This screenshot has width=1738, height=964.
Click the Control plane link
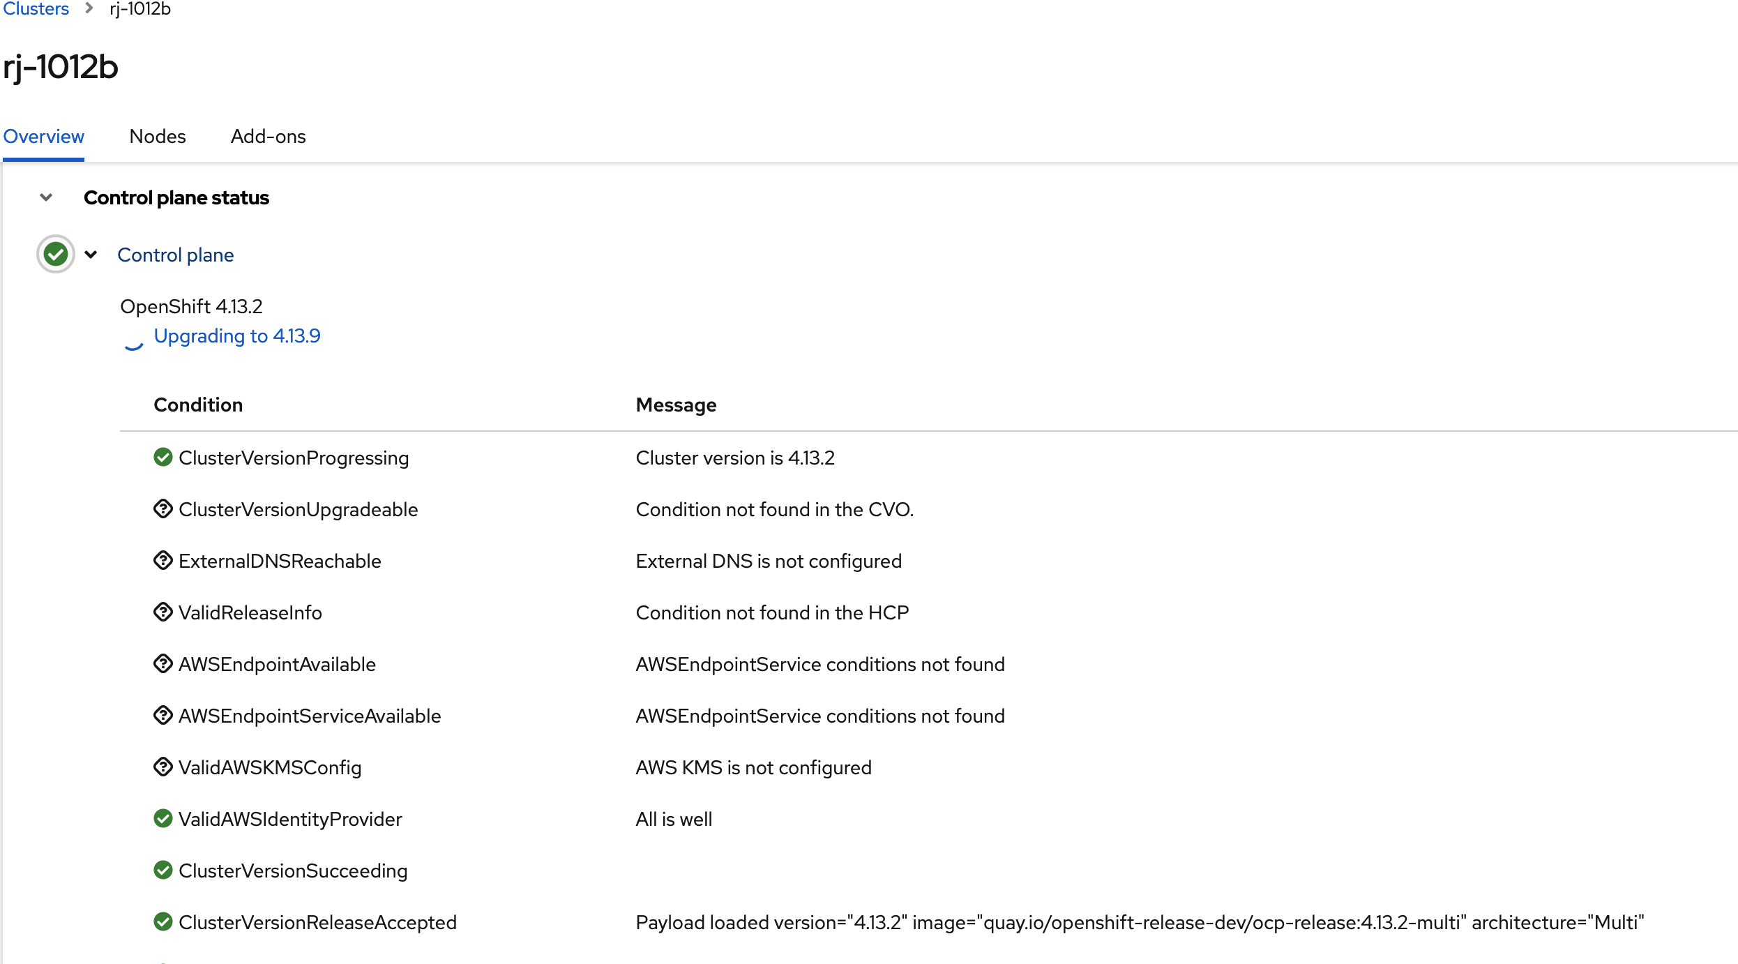click(176, 255)
